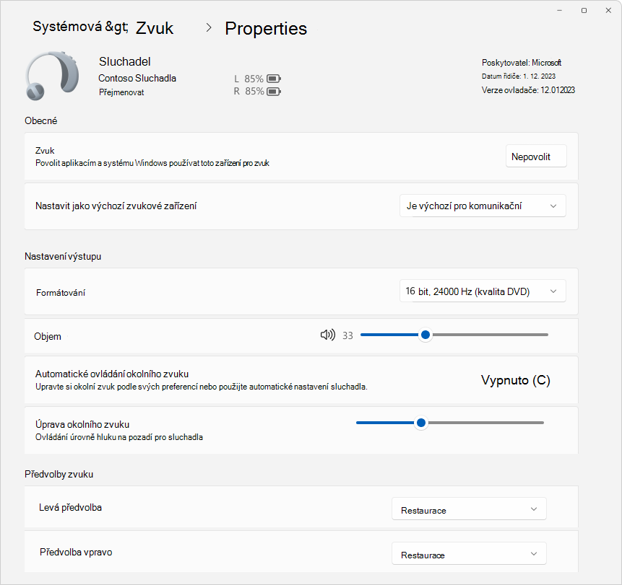Maximize the settings window
622x585 pixels.
click(584, 10)
